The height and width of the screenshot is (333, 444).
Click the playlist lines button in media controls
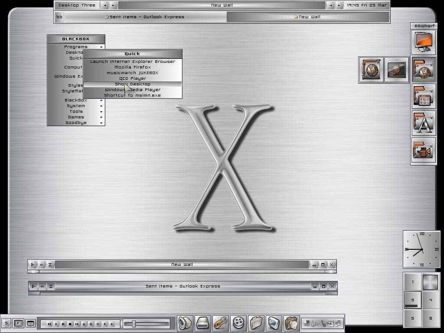pyautogui.click(x=91, y=324)
